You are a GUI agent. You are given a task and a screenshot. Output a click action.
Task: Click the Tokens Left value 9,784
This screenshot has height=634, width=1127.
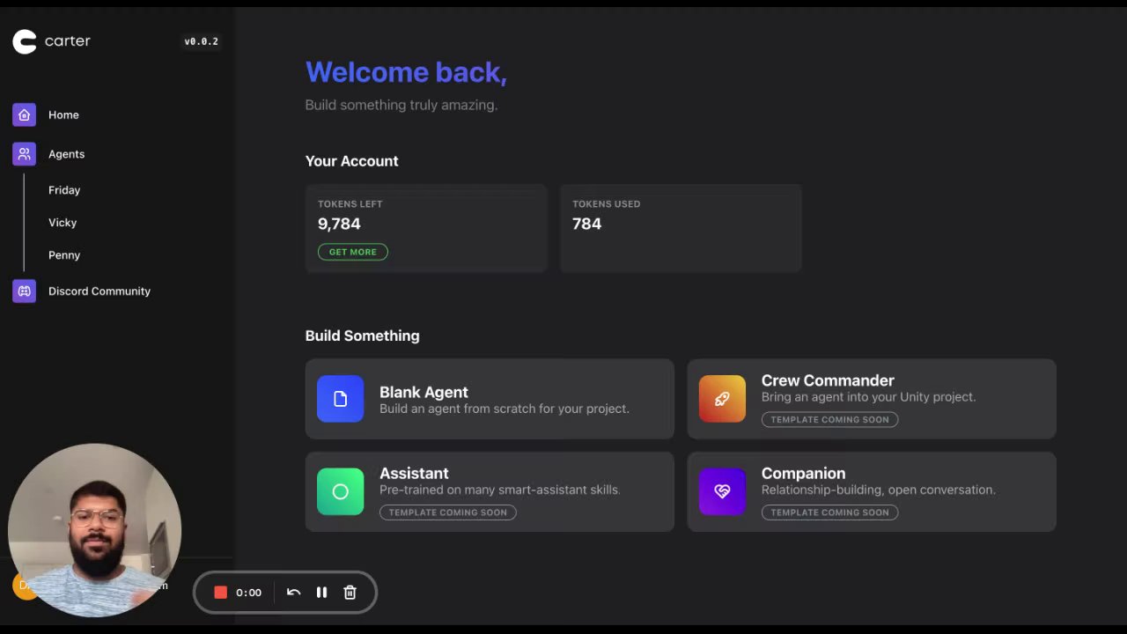pyautogui.click(x=339, y=224)
